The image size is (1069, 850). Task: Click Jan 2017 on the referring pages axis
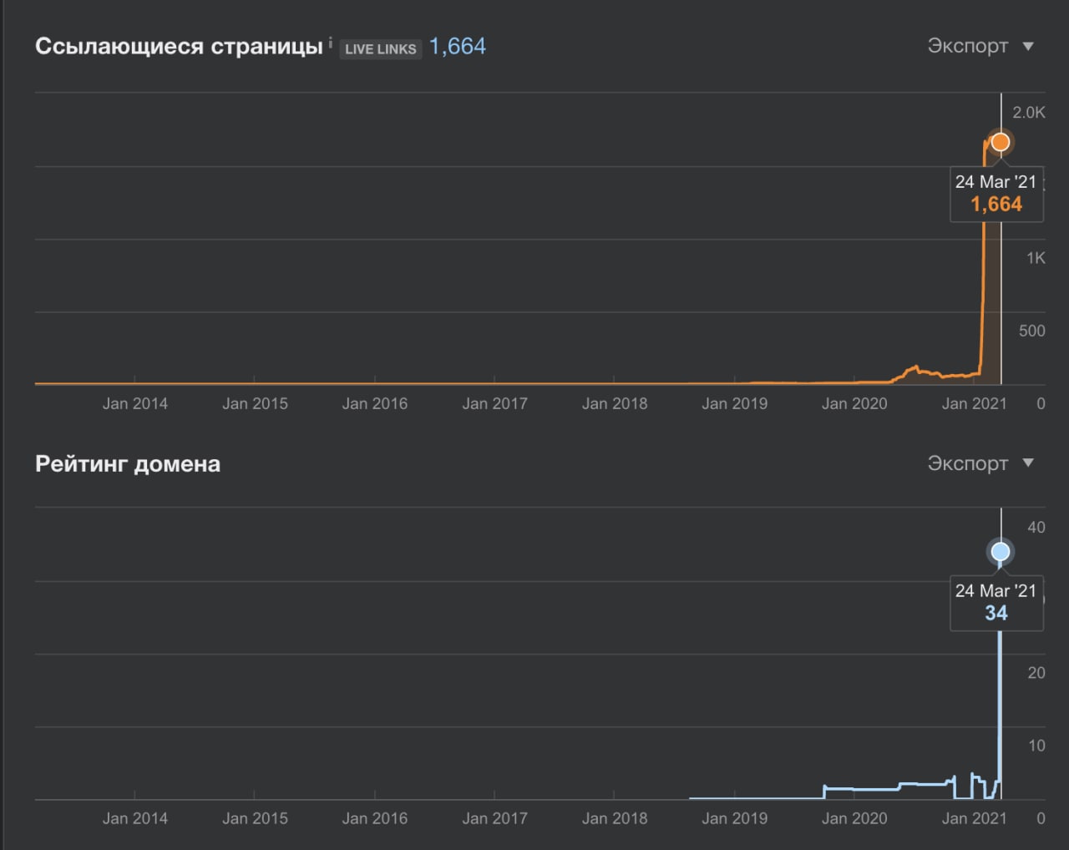click(495, 403)
